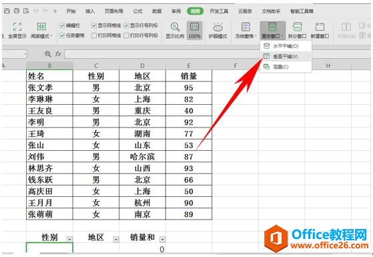Toggle the 显示行号列标 checkbox
The height and width of the screenshot is (257, 373).
click(x=126, y=25)
